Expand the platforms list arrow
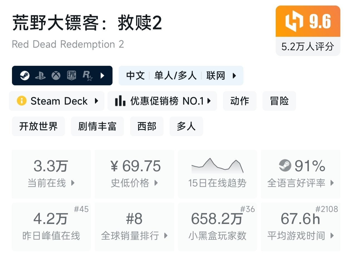352x253 pixels. 102,76
